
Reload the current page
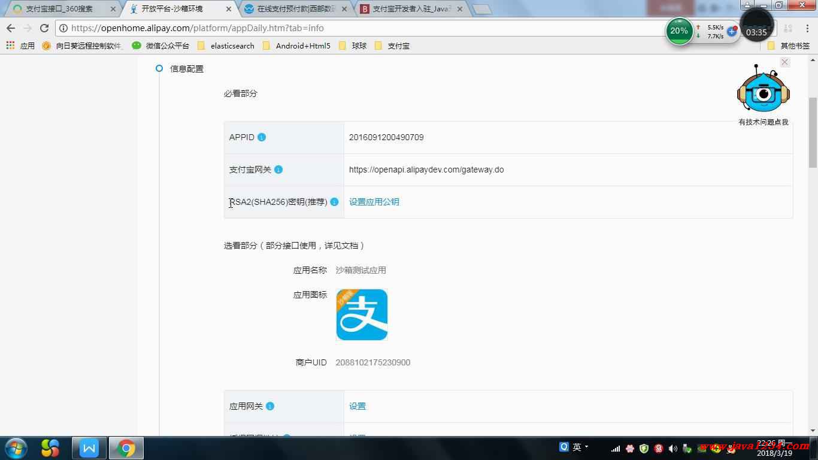[44, 28]
